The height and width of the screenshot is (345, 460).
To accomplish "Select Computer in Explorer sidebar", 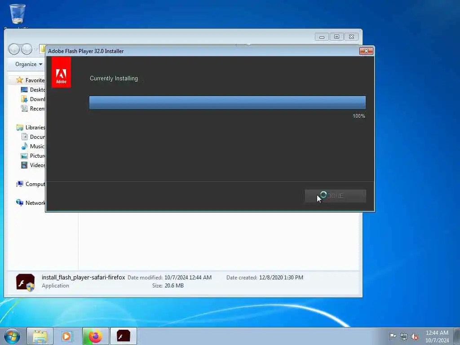I will point(35,184).
